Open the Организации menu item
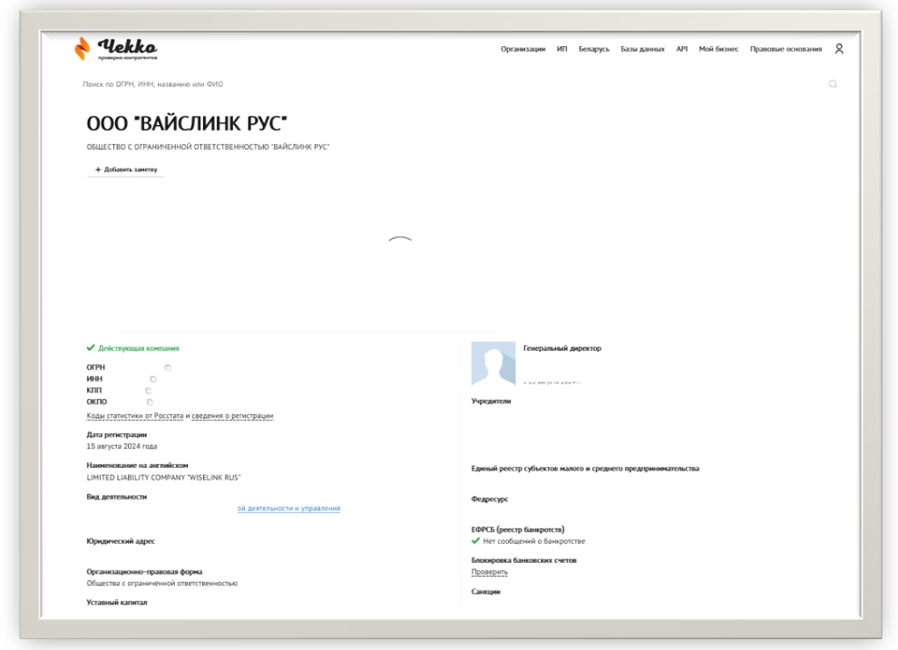Image resolution: width=898 pixels, height=650 pixels. pos(522,49)
